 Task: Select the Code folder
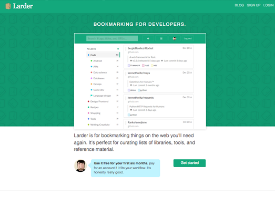(x=103, y=55)
